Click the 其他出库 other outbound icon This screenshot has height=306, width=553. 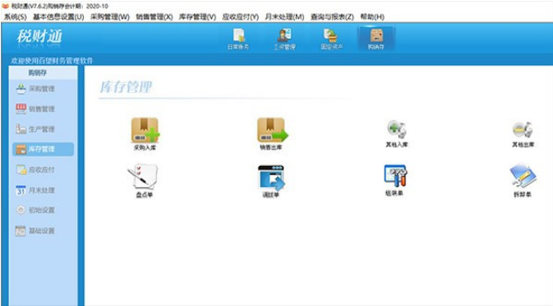(x=523, y=133)
